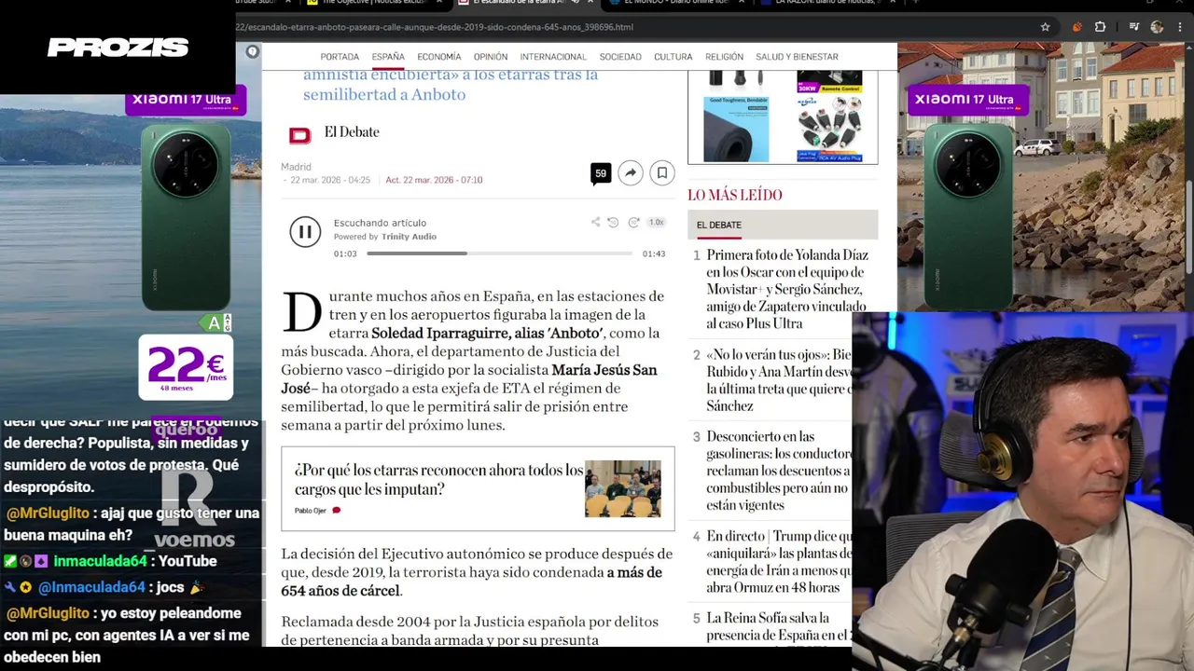This screenshot has height=671, width=1194.
Task: Click 'Madrid' dateline text
Action: click(x=296, y=167)
